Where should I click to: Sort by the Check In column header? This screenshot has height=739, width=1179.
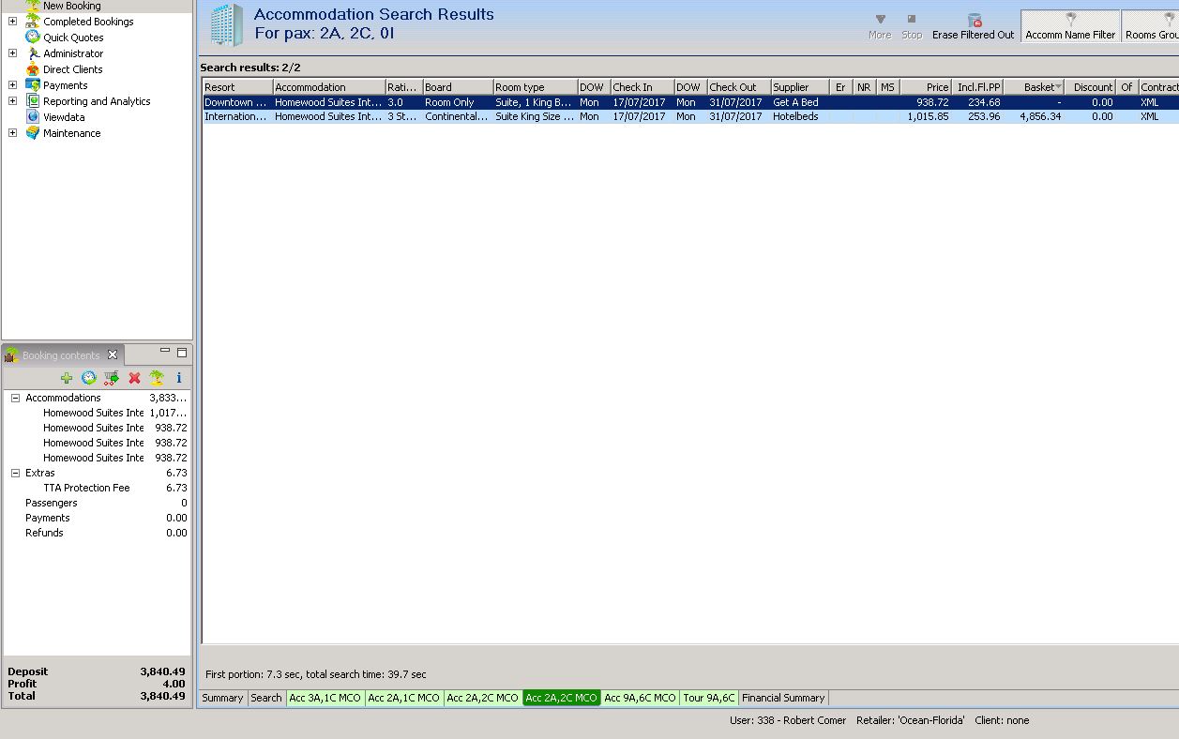642,87
